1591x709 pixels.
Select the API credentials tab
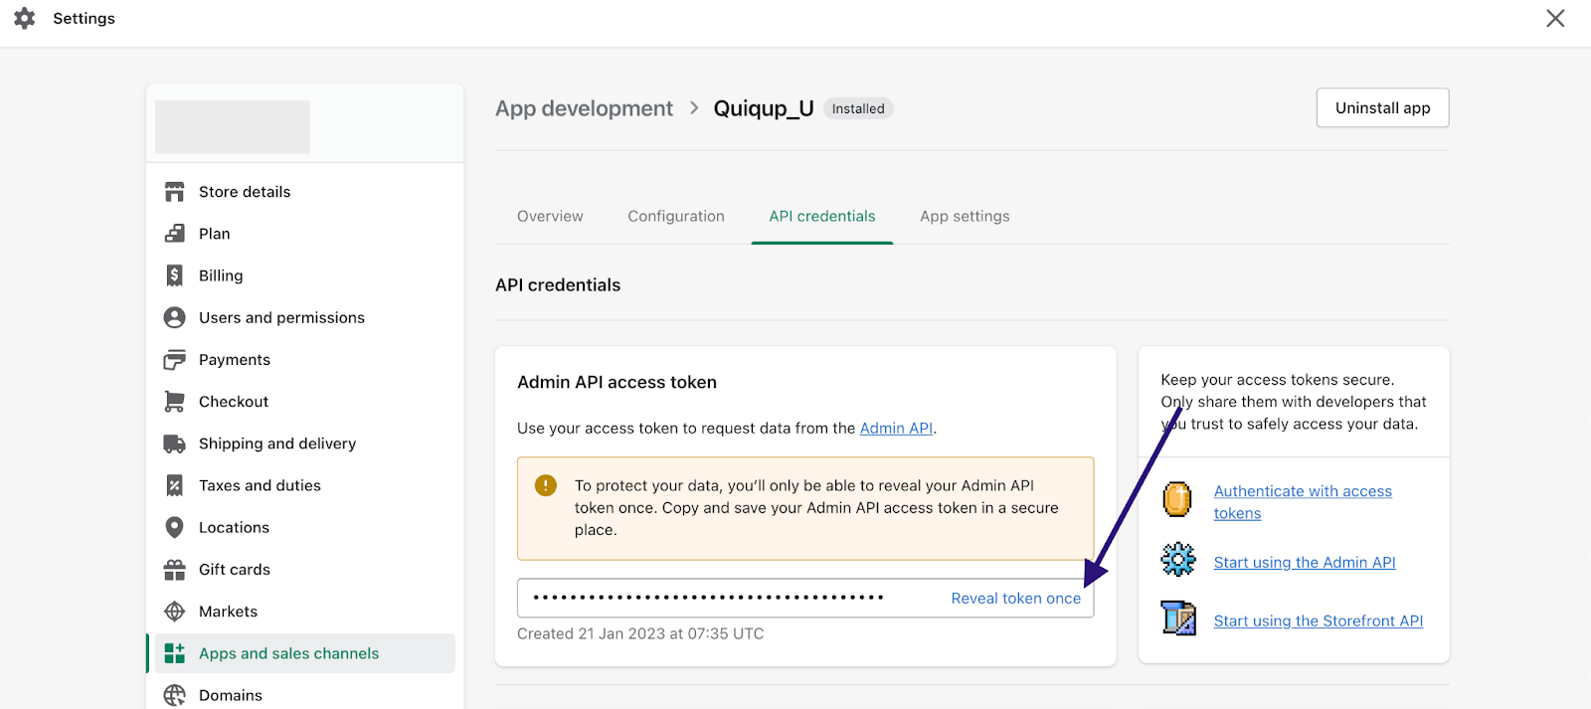point(822,216)
